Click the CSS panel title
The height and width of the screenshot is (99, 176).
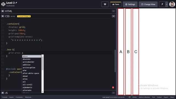(7, 16)
